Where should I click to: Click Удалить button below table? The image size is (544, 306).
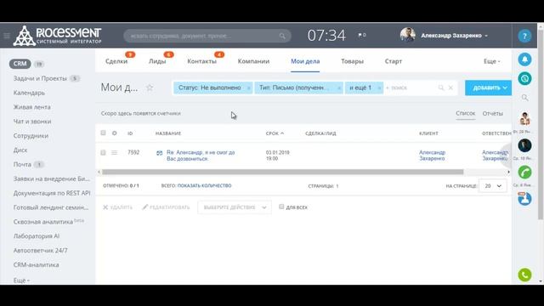coord(118,207)
